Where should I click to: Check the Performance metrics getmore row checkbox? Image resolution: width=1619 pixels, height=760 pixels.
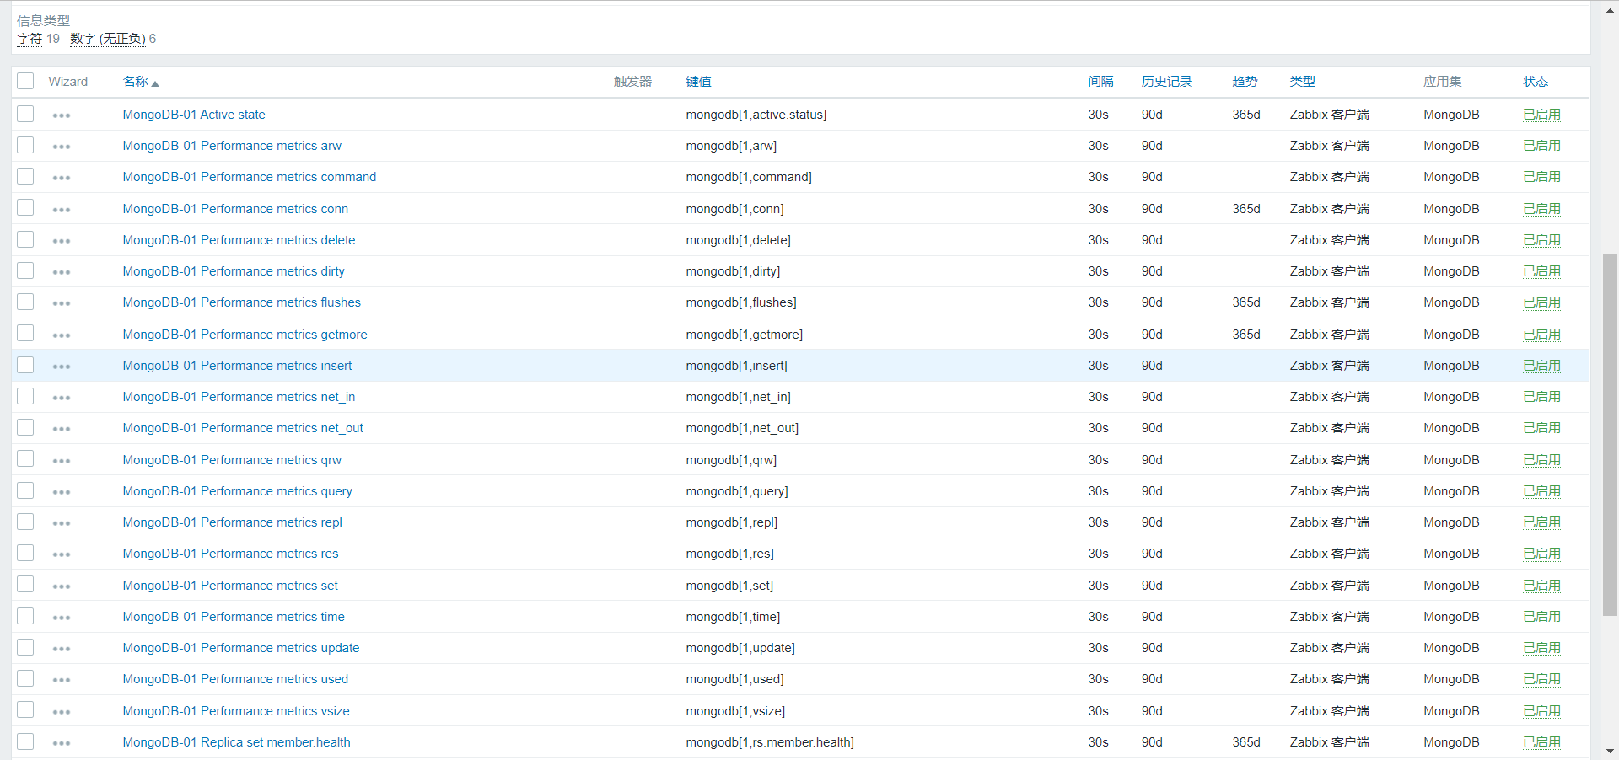tap(25, 334)
